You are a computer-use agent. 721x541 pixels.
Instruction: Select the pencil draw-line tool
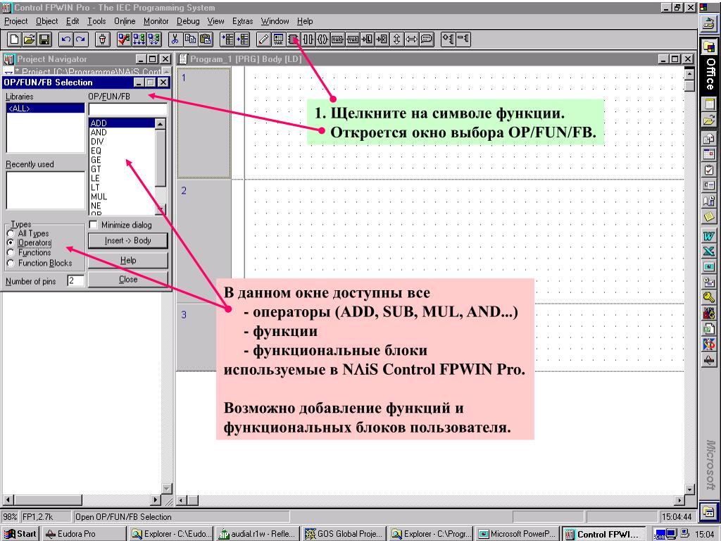263,39
